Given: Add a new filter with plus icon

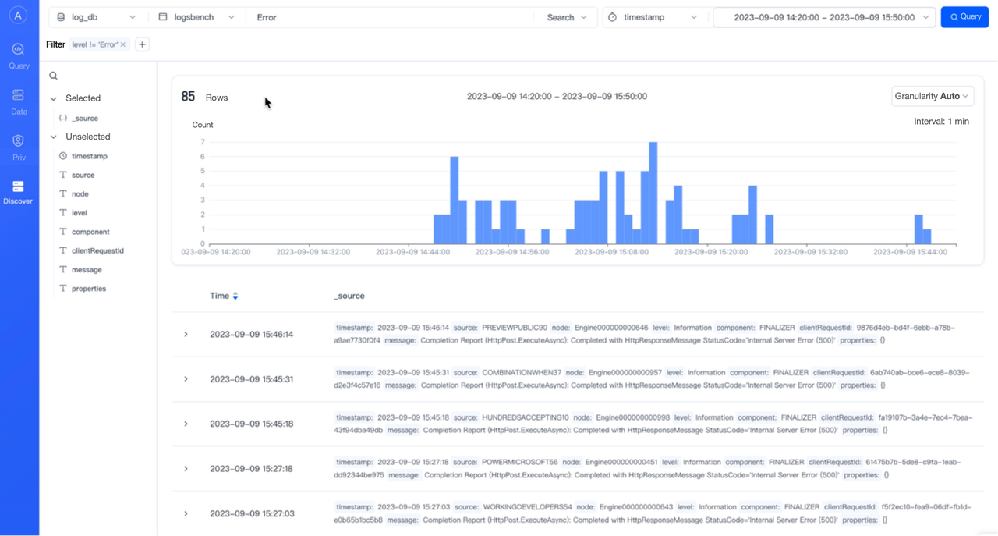Looking at the screenshot, I should [142, 44].
